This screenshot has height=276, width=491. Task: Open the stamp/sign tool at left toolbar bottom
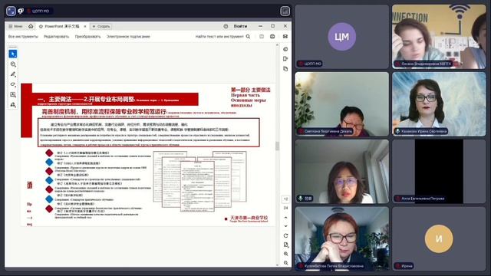(13, 104)
